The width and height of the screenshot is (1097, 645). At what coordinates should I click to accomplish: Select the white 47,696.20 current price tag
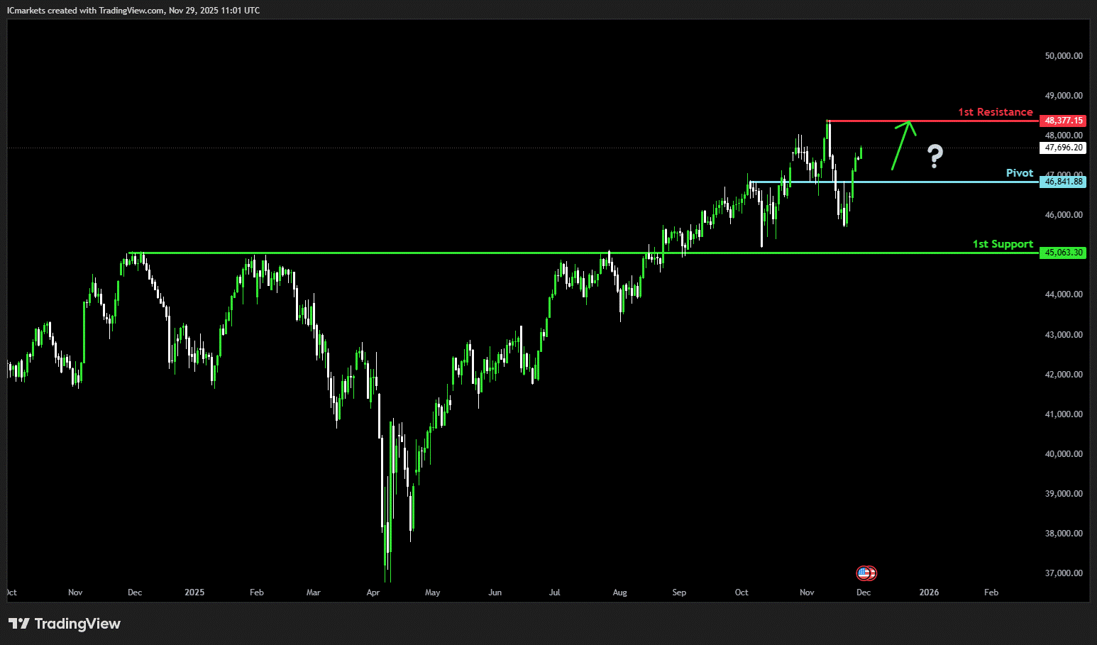coord(1063,148)
